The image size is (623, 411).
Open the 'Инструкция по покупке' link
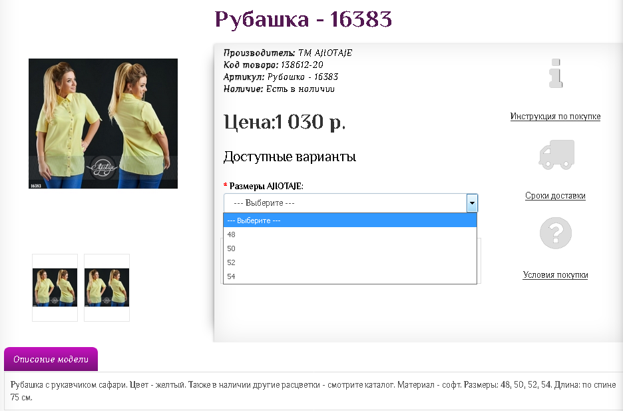(555, 116)
